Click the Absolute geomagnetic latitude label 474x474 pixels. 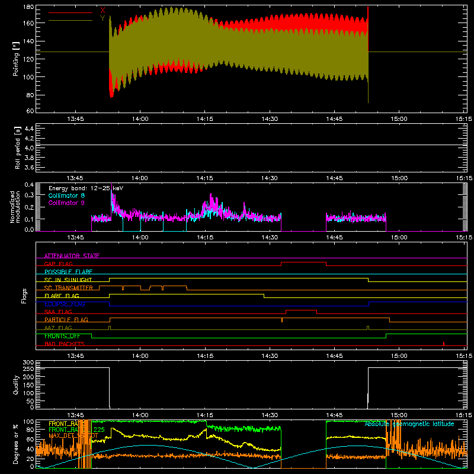tap(409, 424)
